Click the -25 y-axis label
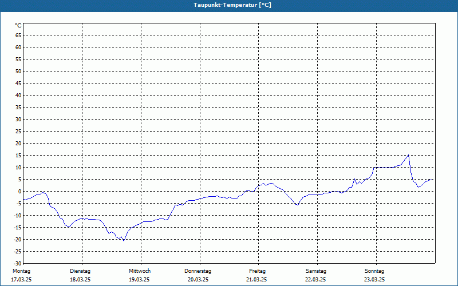The height and width of the screenshot is (286, 458). (18, 252)
